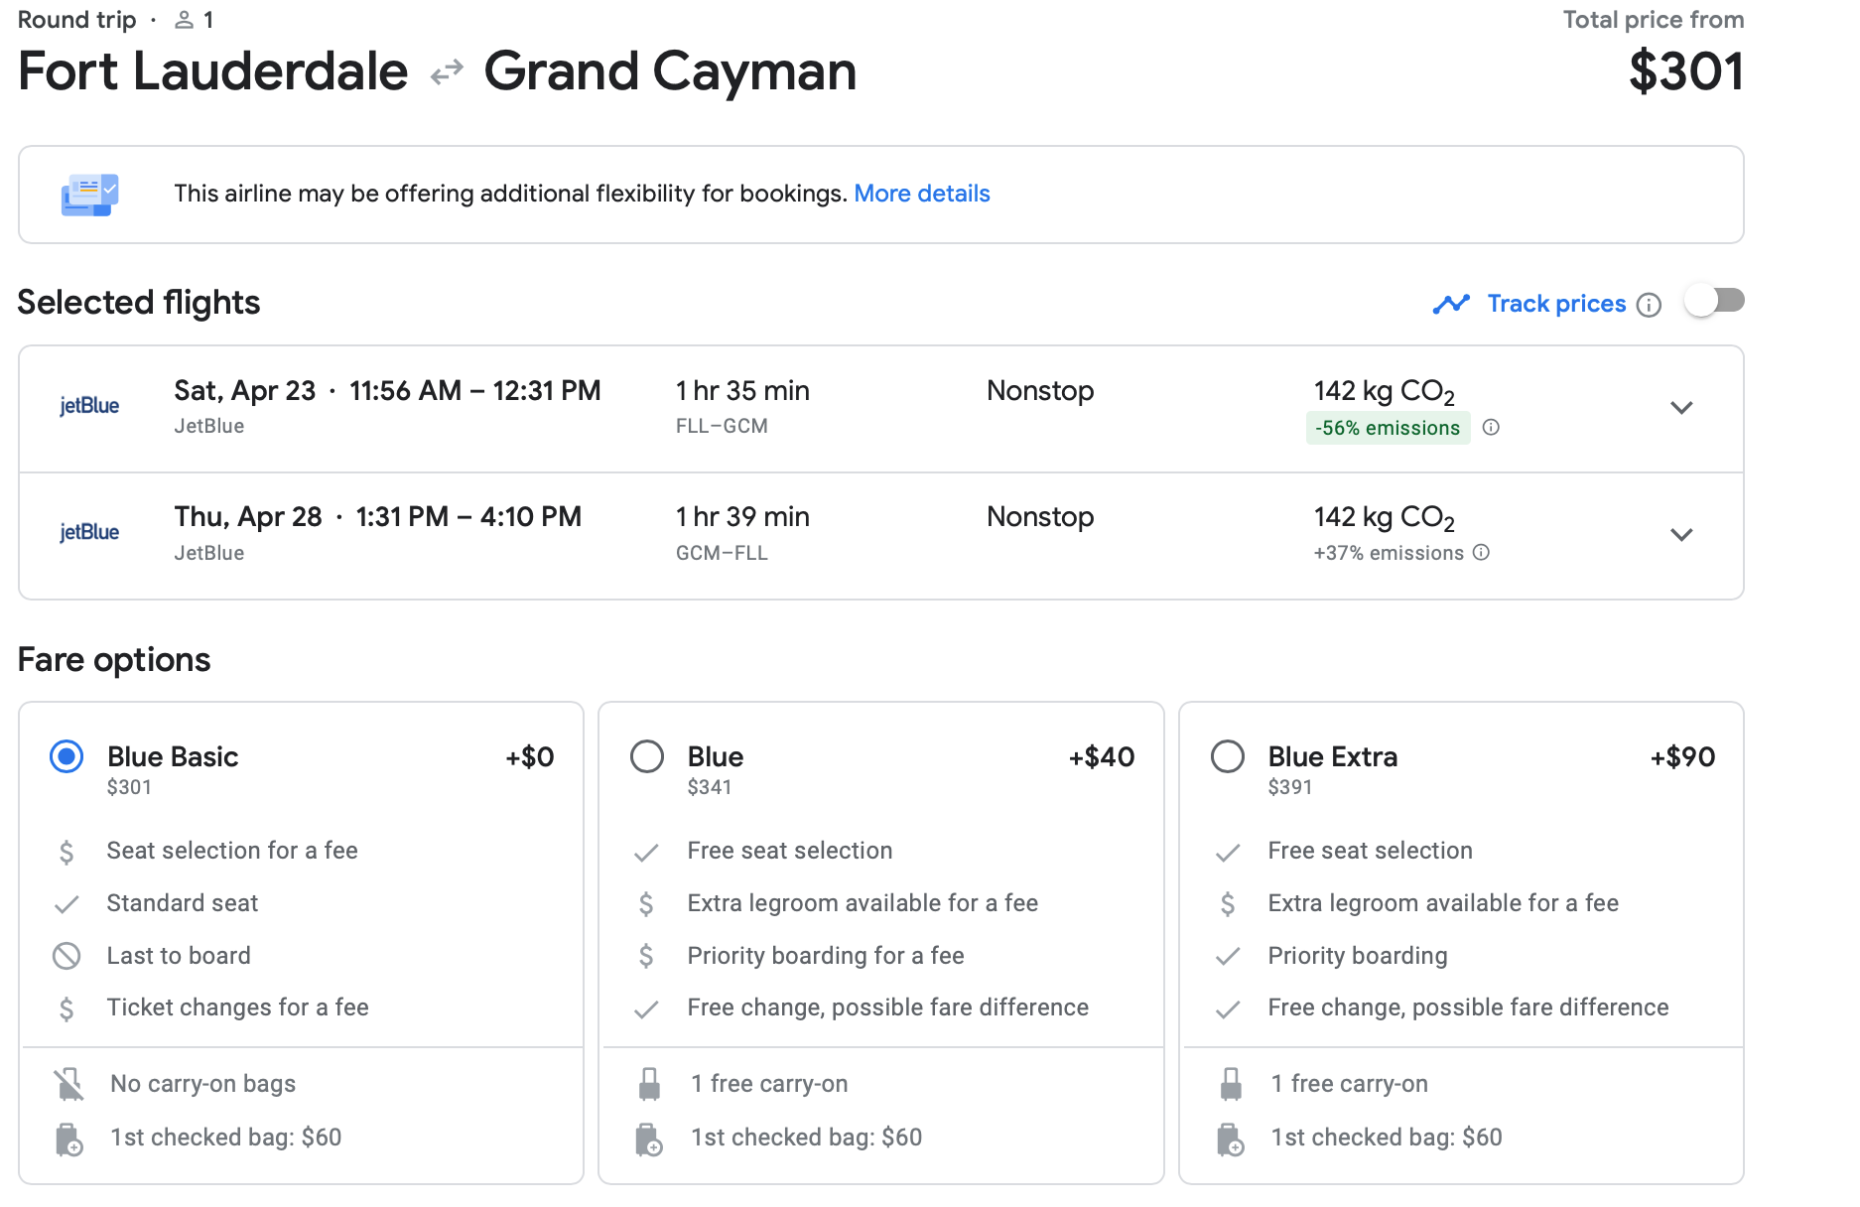The width and height of the screenshot is (1860, 1207).
Task: Click Blue Extra's free carry-on icon
Action: click(x=1231, y=1084)
